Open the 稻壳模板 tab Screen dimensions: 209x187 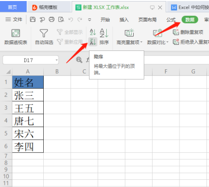point(45,7)
